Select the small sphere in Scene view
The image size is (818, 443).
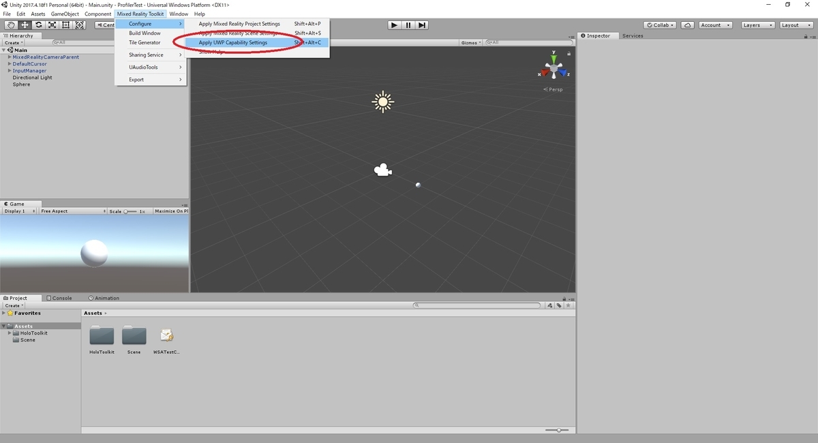coord(419,185)
